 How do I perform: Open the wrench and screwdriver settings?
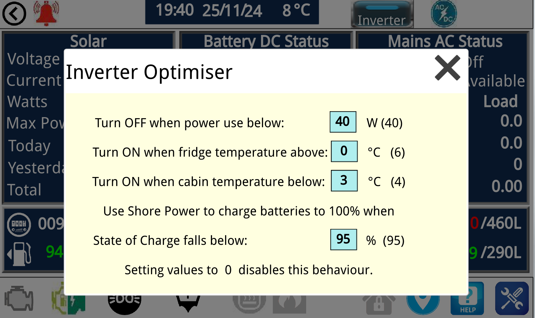point(512,299)
